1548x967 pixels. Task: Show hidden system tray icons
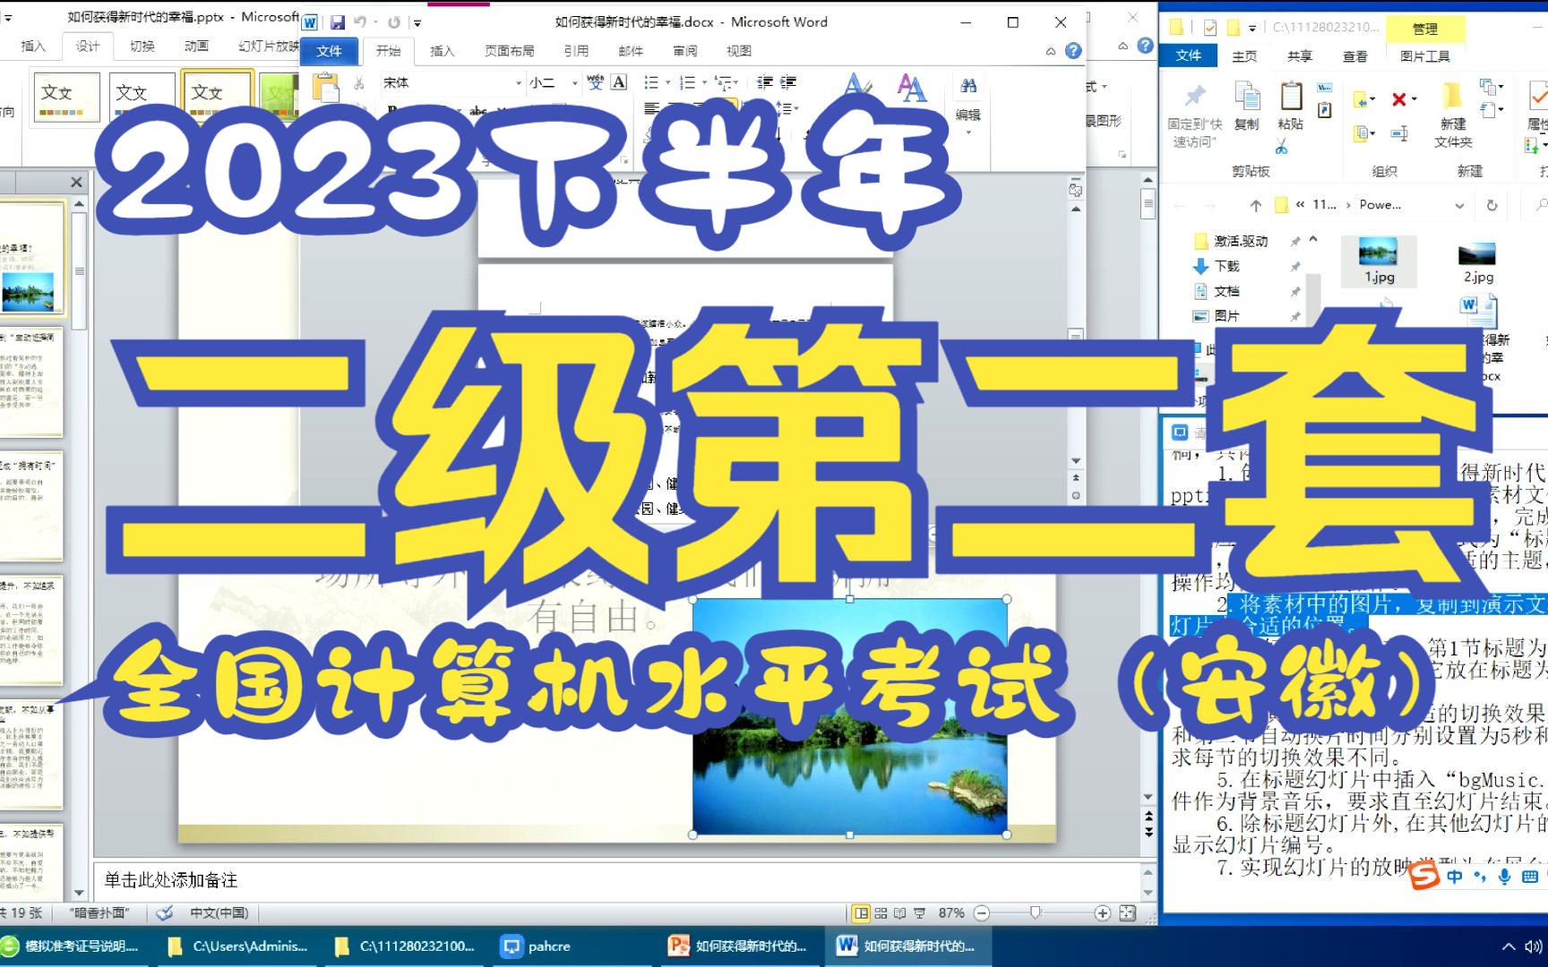pyautogui.click(x=1509, y=946)
